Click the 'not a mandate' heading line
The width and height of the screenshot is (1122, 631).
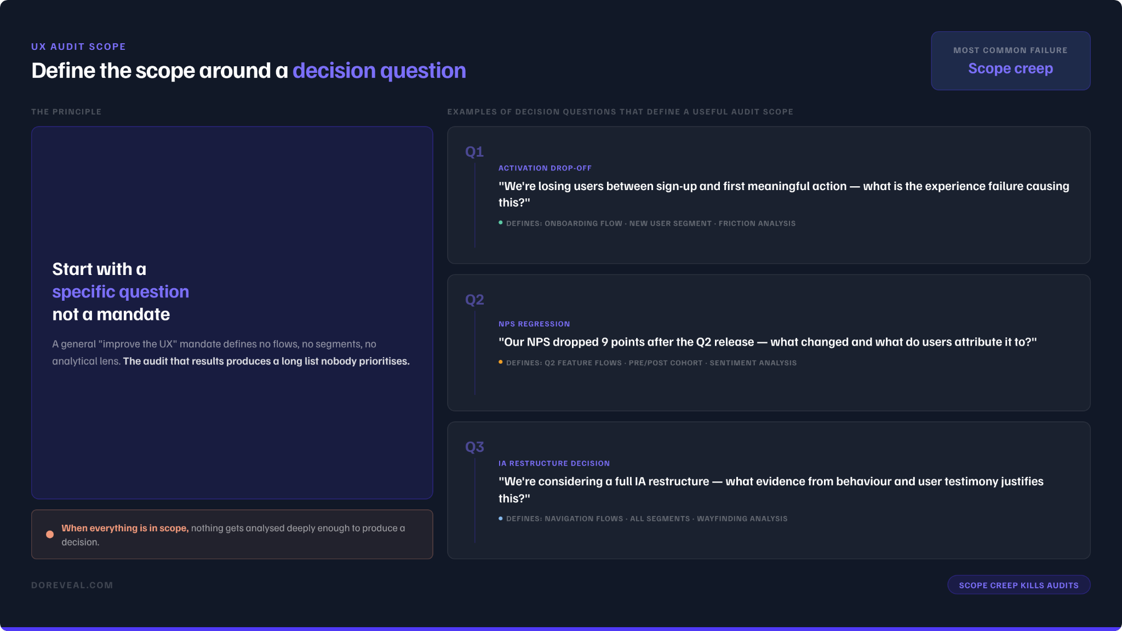coord(111,314)
